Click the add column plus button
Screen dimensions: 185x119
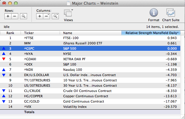coord(40,16)
